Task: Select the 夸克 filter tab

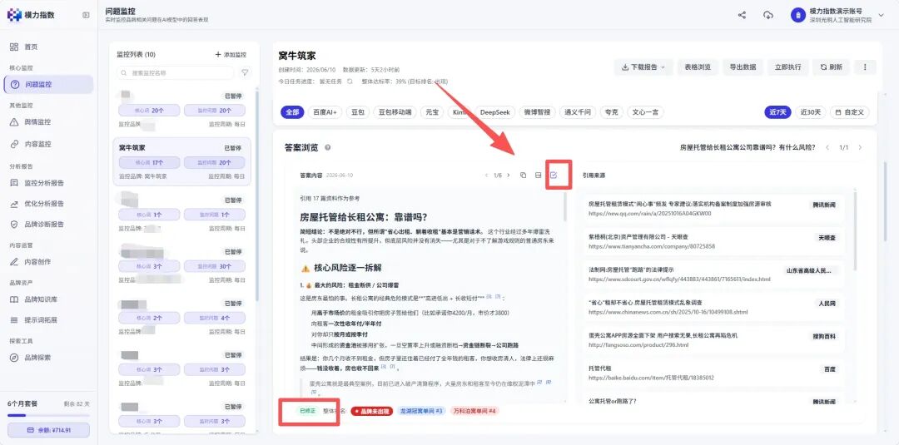Action: (x=611, y=112)
